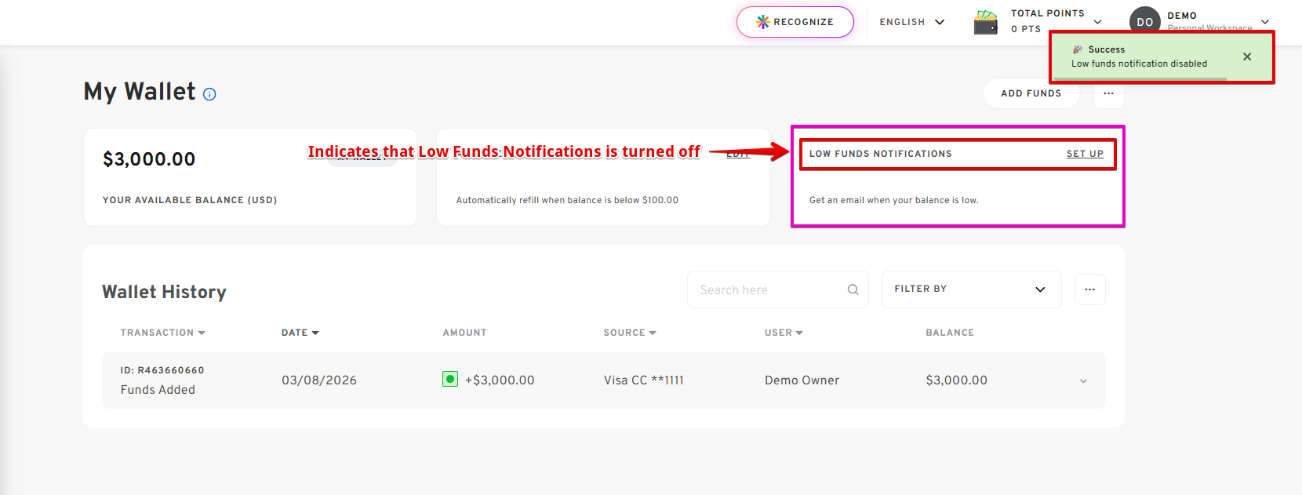Click the Recognize button
Image resolution: width=1302 pixels, height=495 pixels.
pos(795,22)
